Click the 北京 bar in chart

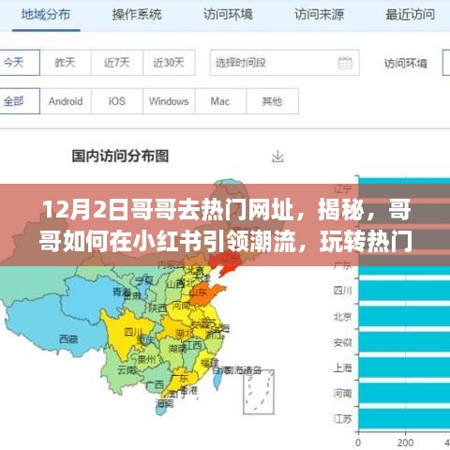tap(404, 317)
